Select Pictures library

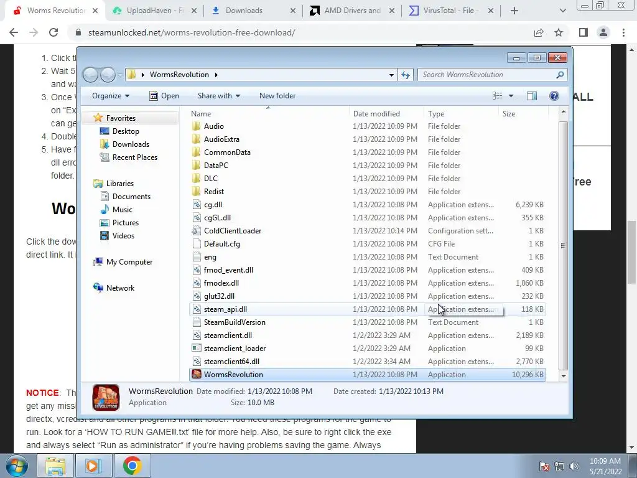[x=125, y=223]
